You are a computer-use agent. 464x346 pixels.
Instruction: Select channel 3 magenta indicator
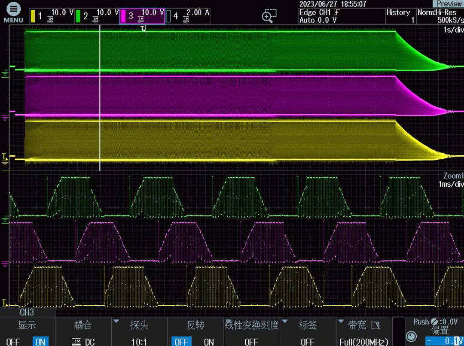point(142,16)
